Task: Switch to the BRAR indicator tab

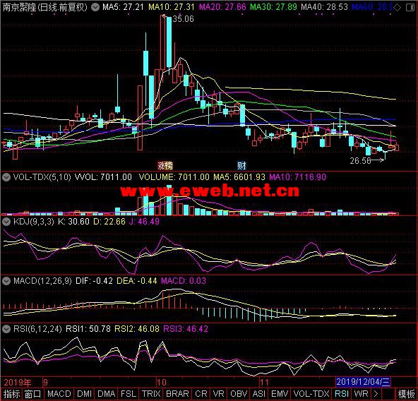Action: (x=177, y=394)
